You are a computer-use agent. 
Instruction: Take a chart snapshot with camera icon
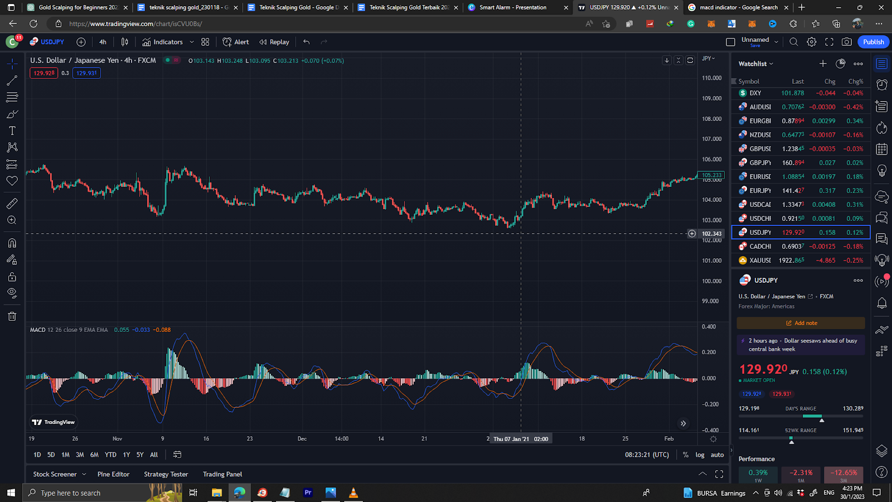846,42
